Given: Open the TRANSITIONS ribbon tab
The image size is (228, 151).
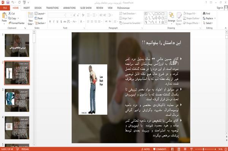Looking at the screenshot, I should [x=52, y=8].
